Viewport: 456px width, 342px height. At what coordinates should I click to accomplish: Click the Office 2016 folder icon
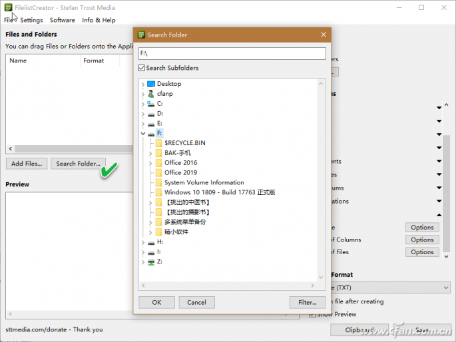[158, 163]
